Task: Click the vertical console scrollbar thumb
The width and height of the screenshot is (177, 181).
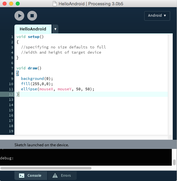Action: 174,162
